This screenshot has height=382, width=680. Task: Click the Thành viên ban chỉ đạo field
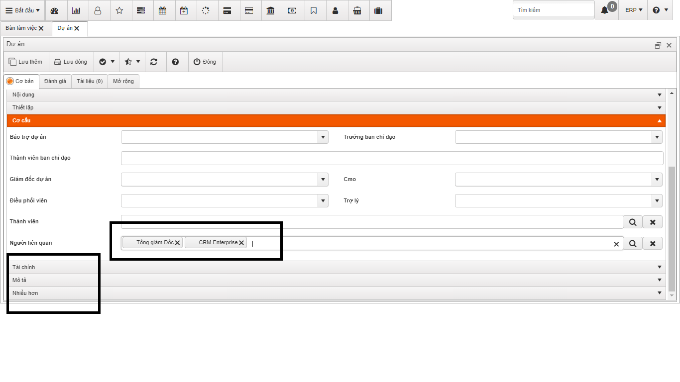[x=392, y=158]
